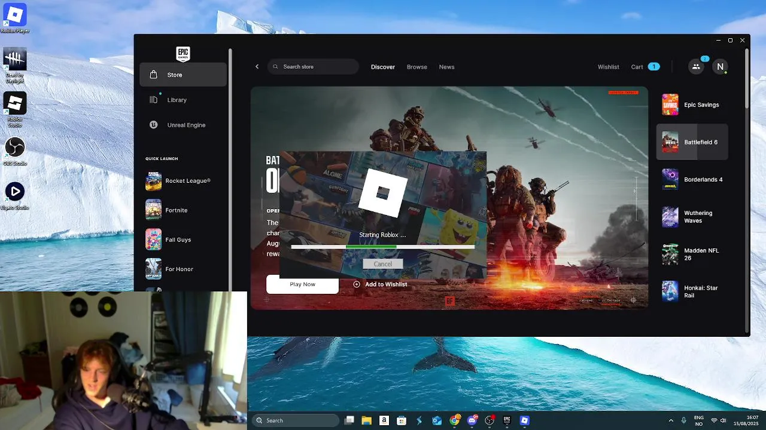
Task: Launch For Honor from Quick Launch
Action: [183, 269]
